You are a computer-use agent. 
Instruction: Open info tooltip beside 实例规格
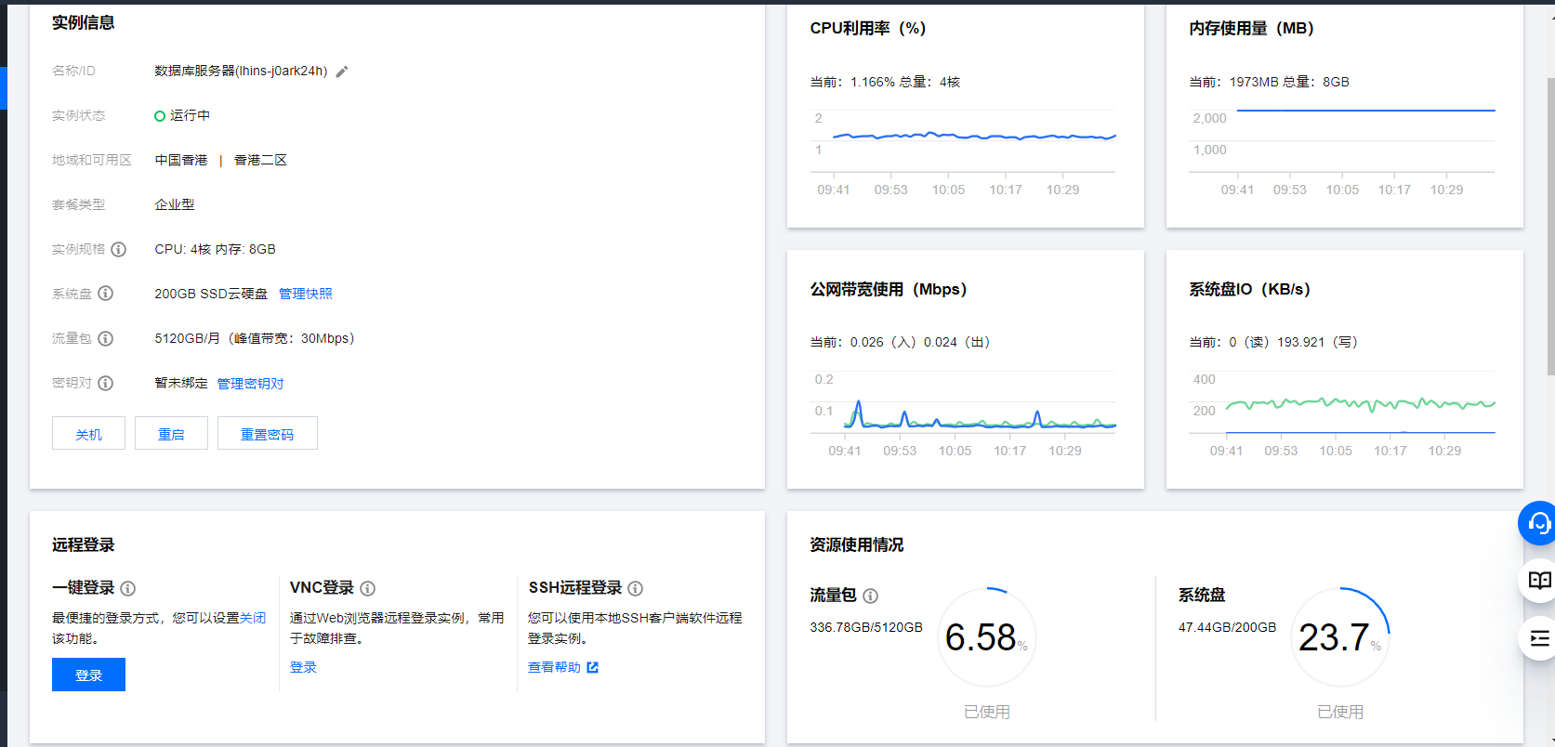[119, 249]
